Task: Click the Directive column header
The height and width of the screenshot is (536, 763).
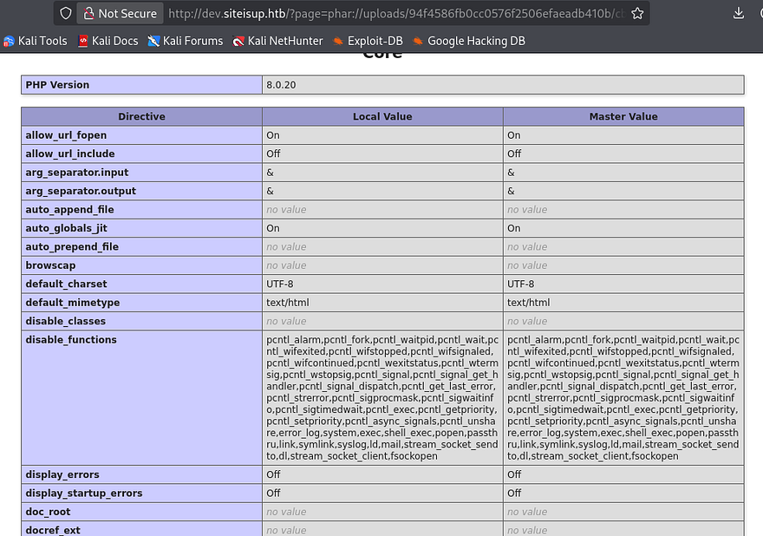Action: [141, 116]
